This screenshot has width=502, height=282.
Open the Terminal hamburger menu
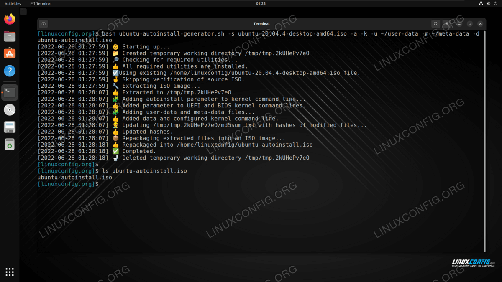tap(447, 24)
